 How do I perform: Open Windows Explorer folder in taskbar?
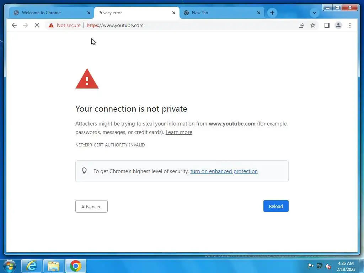53,266
